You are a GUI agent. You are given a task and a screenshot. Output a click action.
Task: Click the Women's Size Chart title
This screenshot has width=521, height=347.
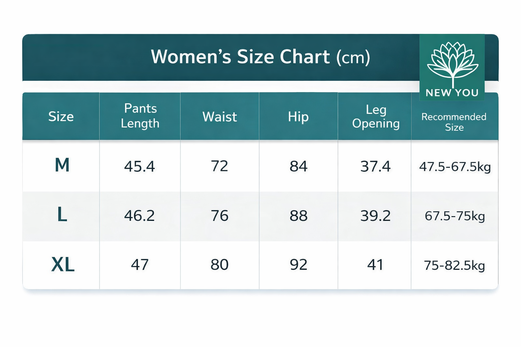[x=260, y=57]
